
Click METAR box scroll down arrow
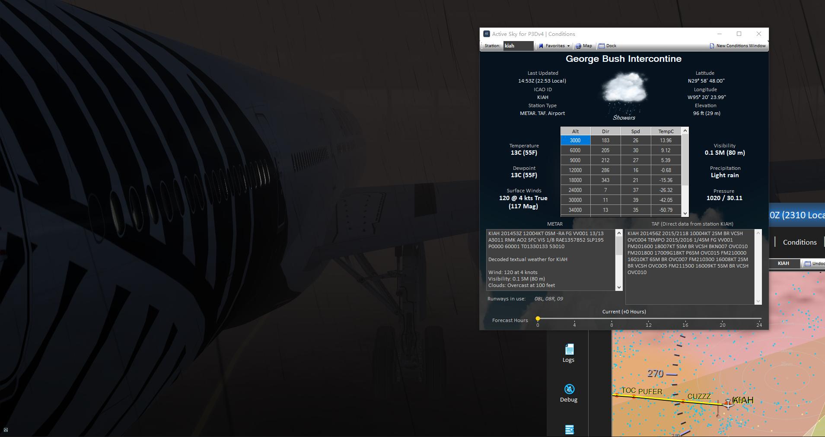(619, 287)
